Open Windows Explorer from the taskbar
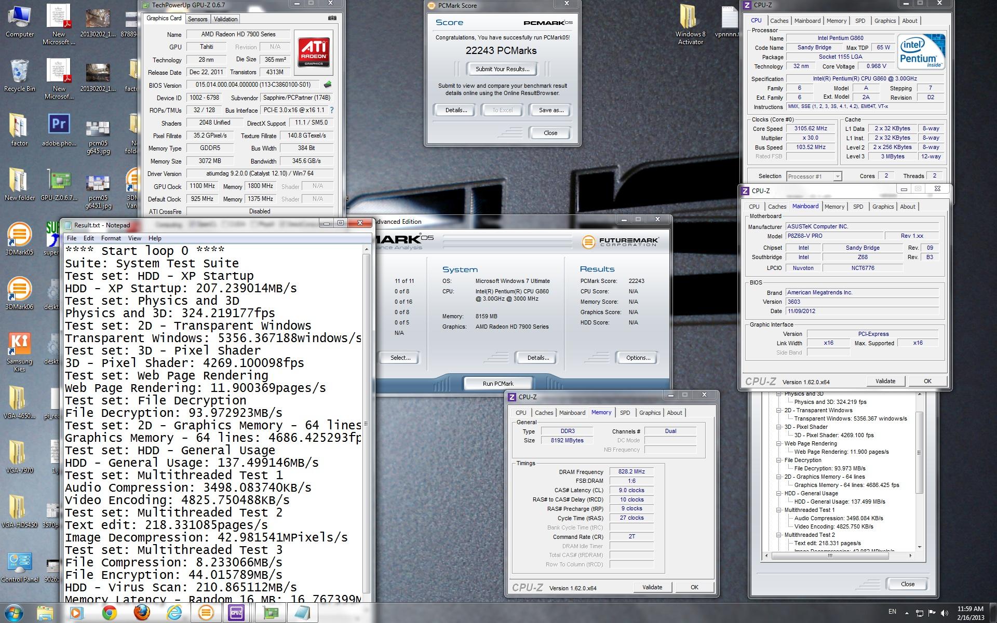The height and width of the screenshot is (623, 997). coord(45,613)
